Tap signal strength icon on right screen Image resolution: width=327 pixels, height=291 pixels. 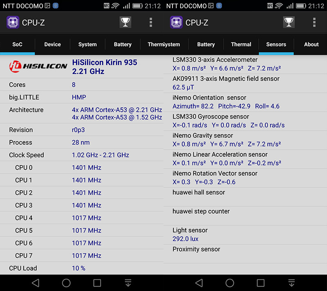click(x=290, y=6)
